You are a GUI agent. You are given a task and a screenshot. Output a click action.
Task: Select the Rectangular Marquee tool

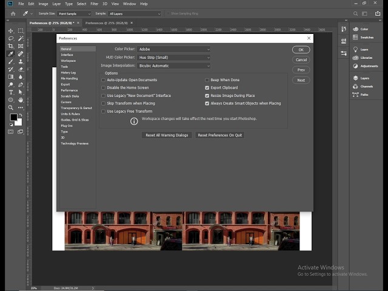pyautogui.click(x=21, y=31)
